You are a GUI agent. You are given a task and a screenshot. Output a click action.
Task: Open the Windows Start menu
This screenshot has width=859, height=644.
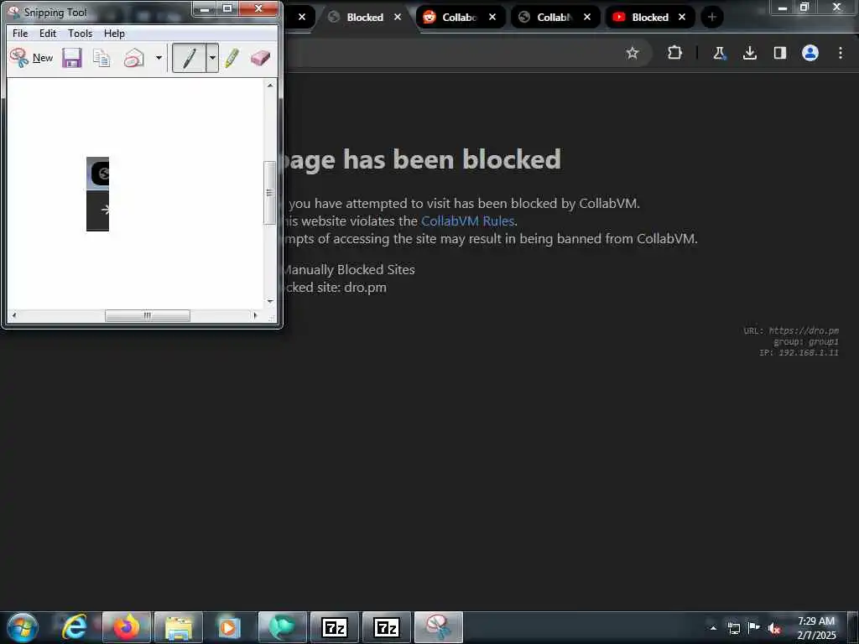[x=23, y=627]
